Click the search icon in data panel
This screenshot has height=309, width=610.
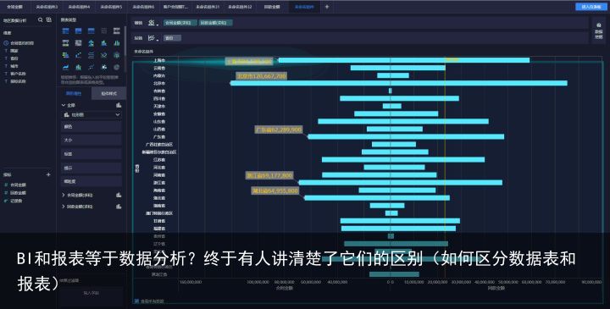[40, 19]
